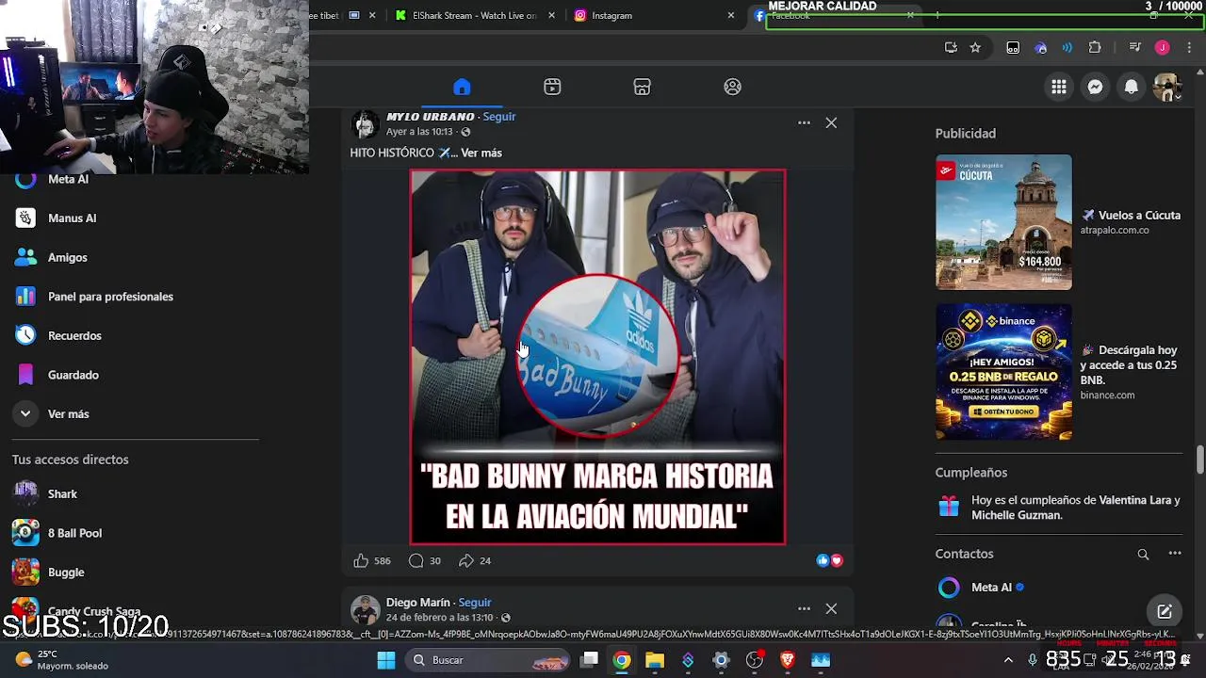Hide the Diego Marín post with X
Screen dimensions: 1206x678
click(x=831, y=608)
